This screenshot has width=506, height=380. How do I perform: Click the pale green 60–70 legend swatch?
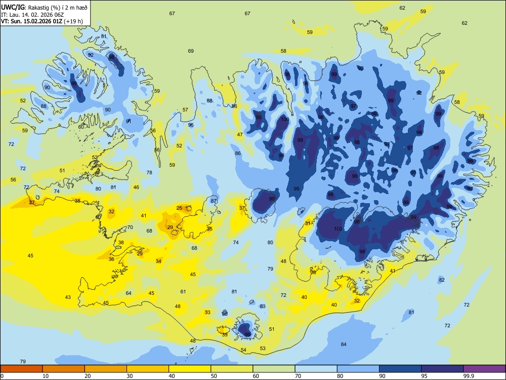(x=274, y=369)
